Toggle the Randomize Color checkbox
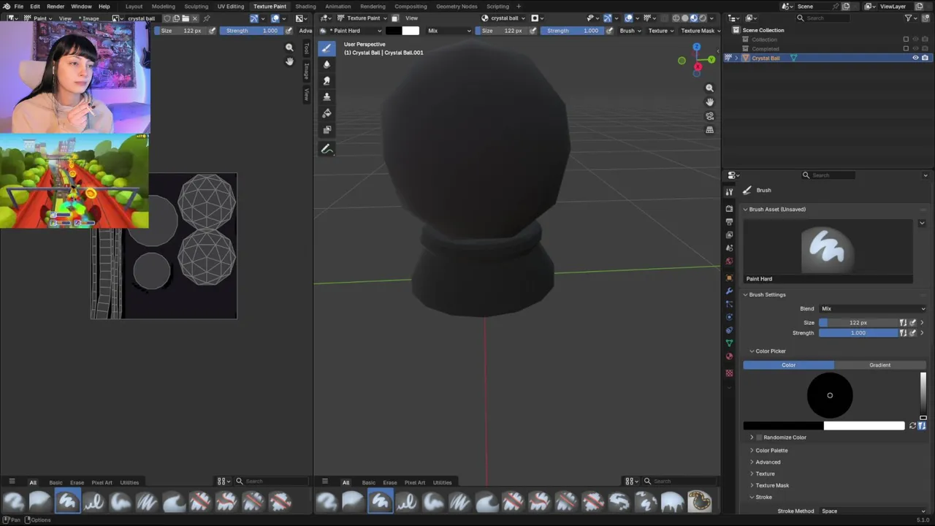Screen dimensions: 935x526 [x=759, y=438]
